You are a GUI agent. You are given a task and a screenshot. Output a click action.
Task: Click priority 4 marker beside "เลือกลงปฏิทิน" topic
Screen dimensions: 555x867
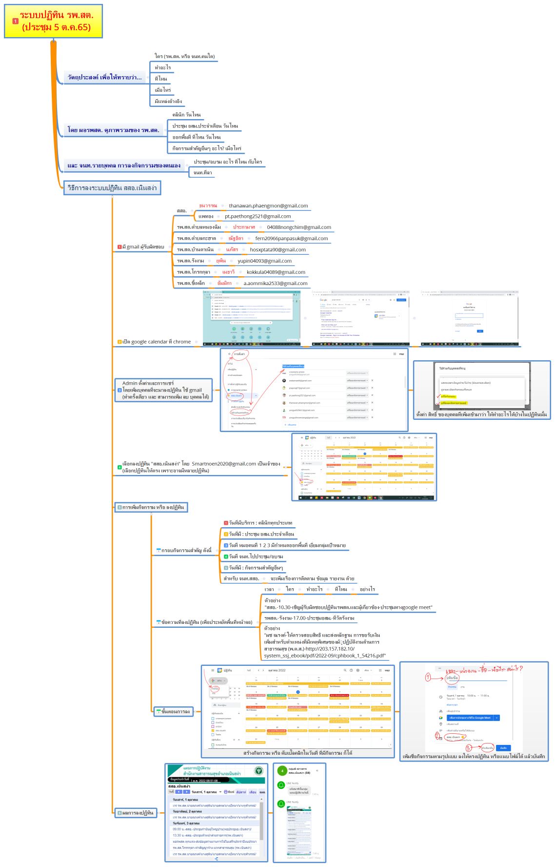click(x=119, y=467)
